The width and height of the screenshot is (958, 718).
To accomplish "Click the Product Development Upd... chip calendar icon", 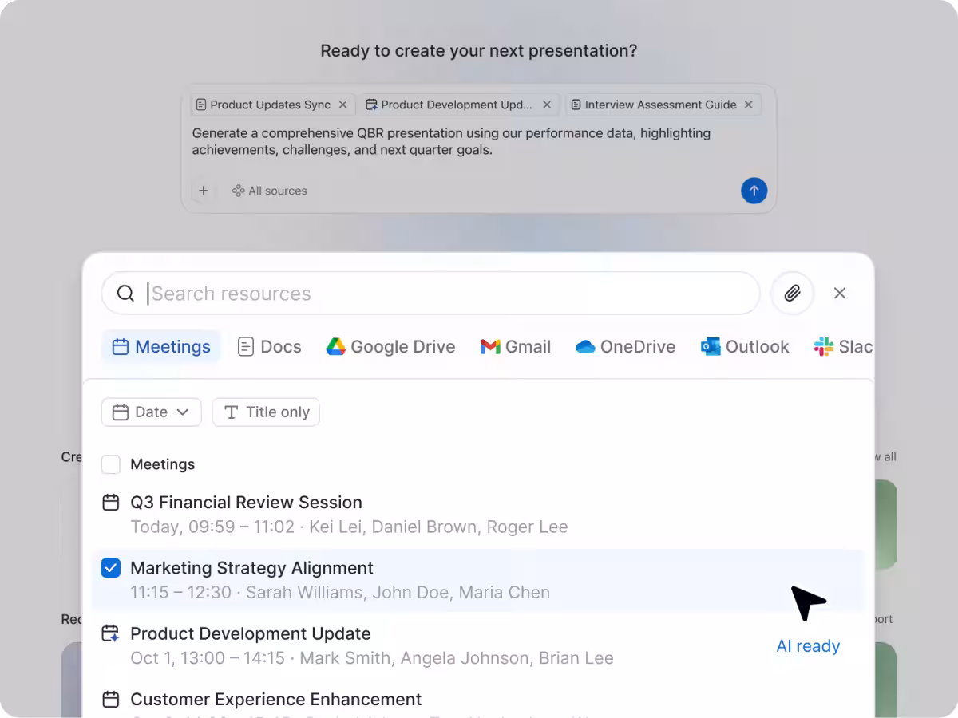I will click(371, 105).
